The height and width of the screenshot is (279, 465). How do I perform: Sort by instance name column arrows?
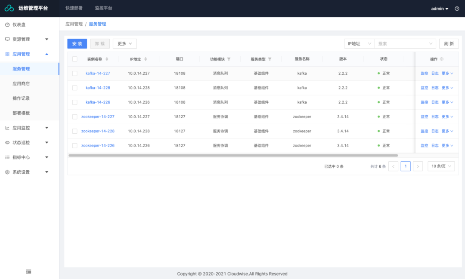click(x=107, y=59)
